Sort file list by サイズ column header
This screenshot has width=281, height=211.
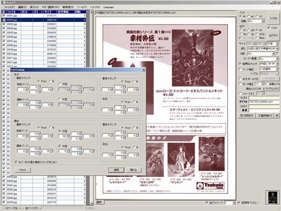pos(50,12)
